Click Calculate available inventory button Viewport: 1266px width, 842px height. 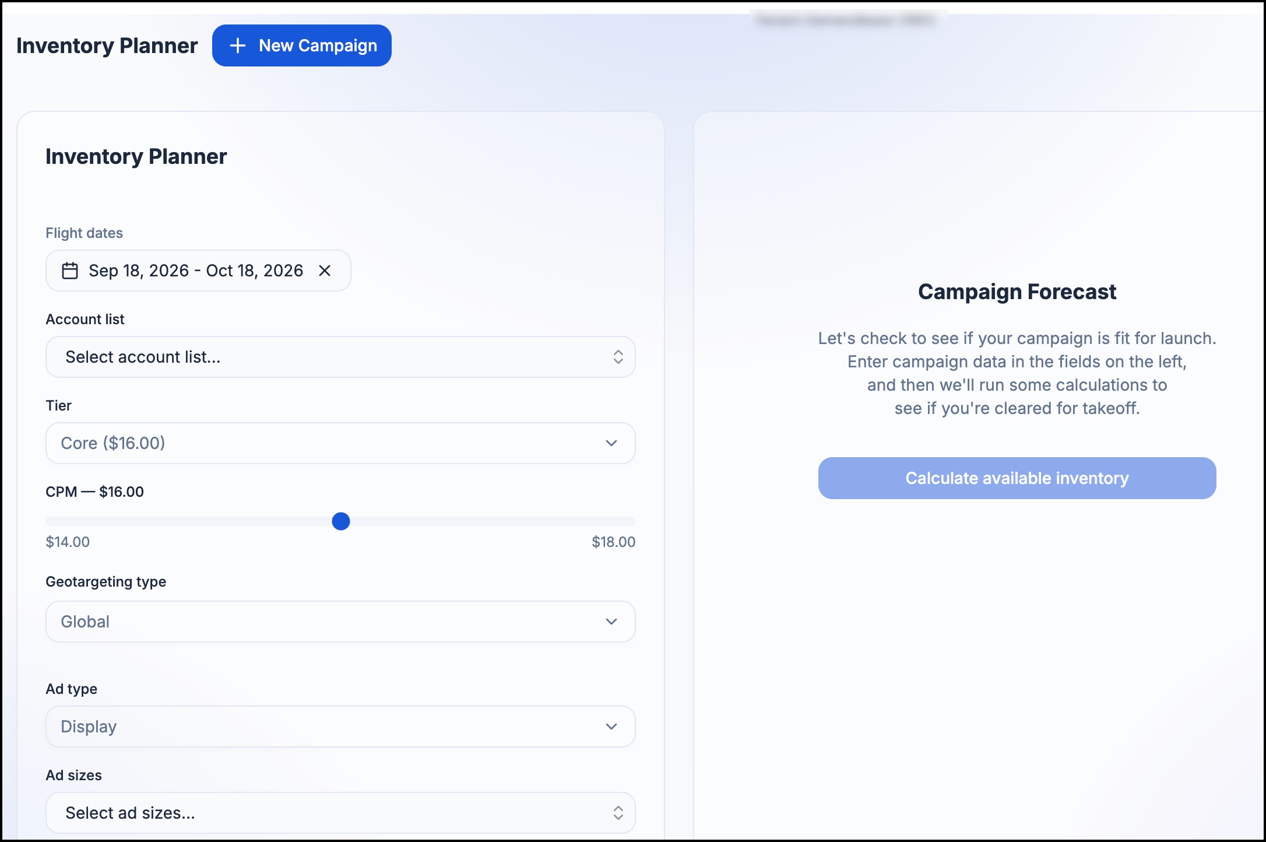click(x=1017, y=478)
